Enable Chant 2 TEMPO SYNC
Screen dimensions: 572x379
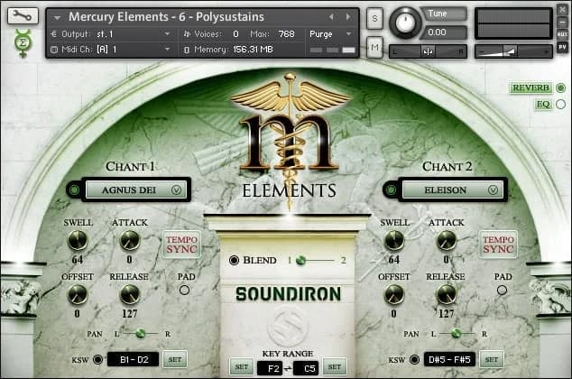coord(498,245)
